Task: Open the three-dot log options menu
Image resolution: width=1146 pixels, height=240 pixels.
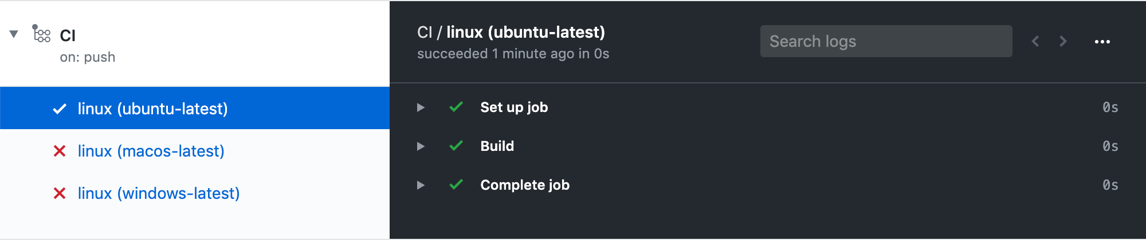Action: 1102,42
